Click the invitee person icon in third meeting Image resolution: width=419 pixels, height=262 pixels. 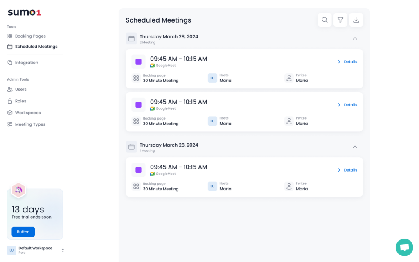(x=289, y=186)
